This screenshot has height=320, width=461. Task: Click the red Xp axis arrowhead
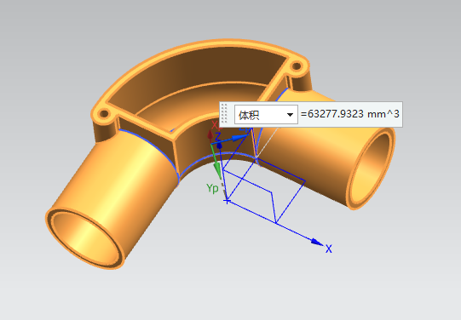[210, 136]
